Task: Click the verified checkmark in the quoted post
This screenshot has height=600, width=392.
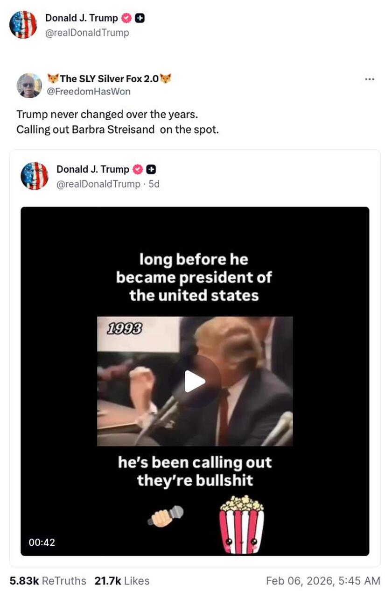Action: [x=138, y=169]
